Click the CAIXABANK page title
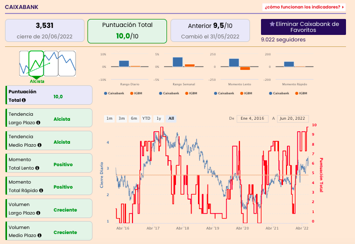 (x=21, y=7)
